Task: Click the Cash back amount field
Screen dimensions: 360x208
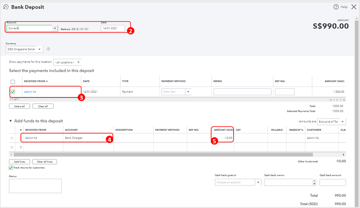Action: (333, 182)
